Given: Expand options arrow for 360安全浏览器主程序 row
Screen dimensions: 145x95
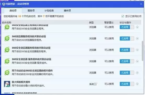Looking at the screenshot, I should [137, 27].
